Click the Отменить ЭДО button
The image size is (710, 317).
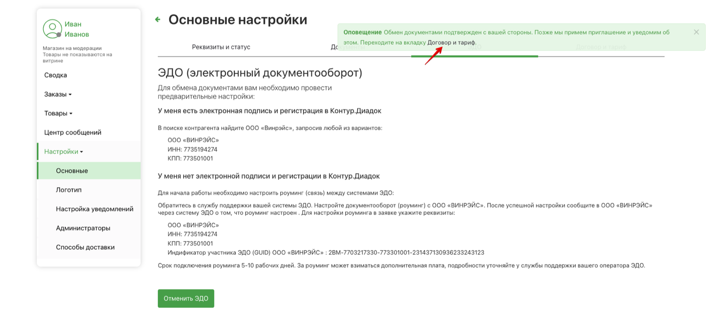pyautogui.click(x=186, y=298)
